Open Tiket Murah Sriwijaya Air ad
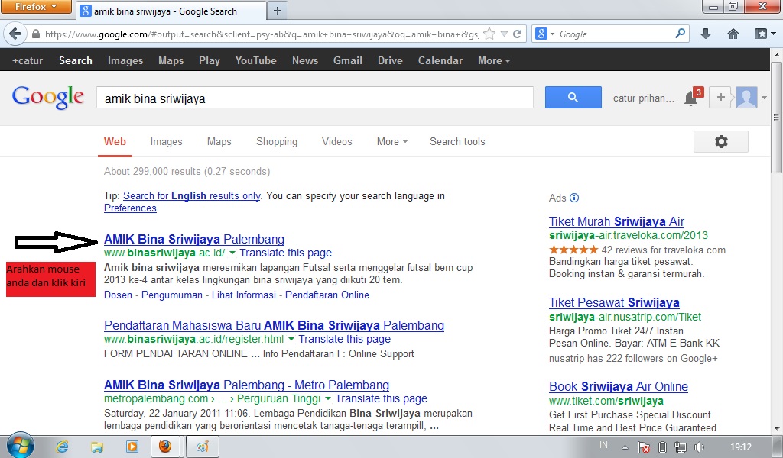Image resolution: width=783 pixels, height=458 pixels. click(617, 222)
